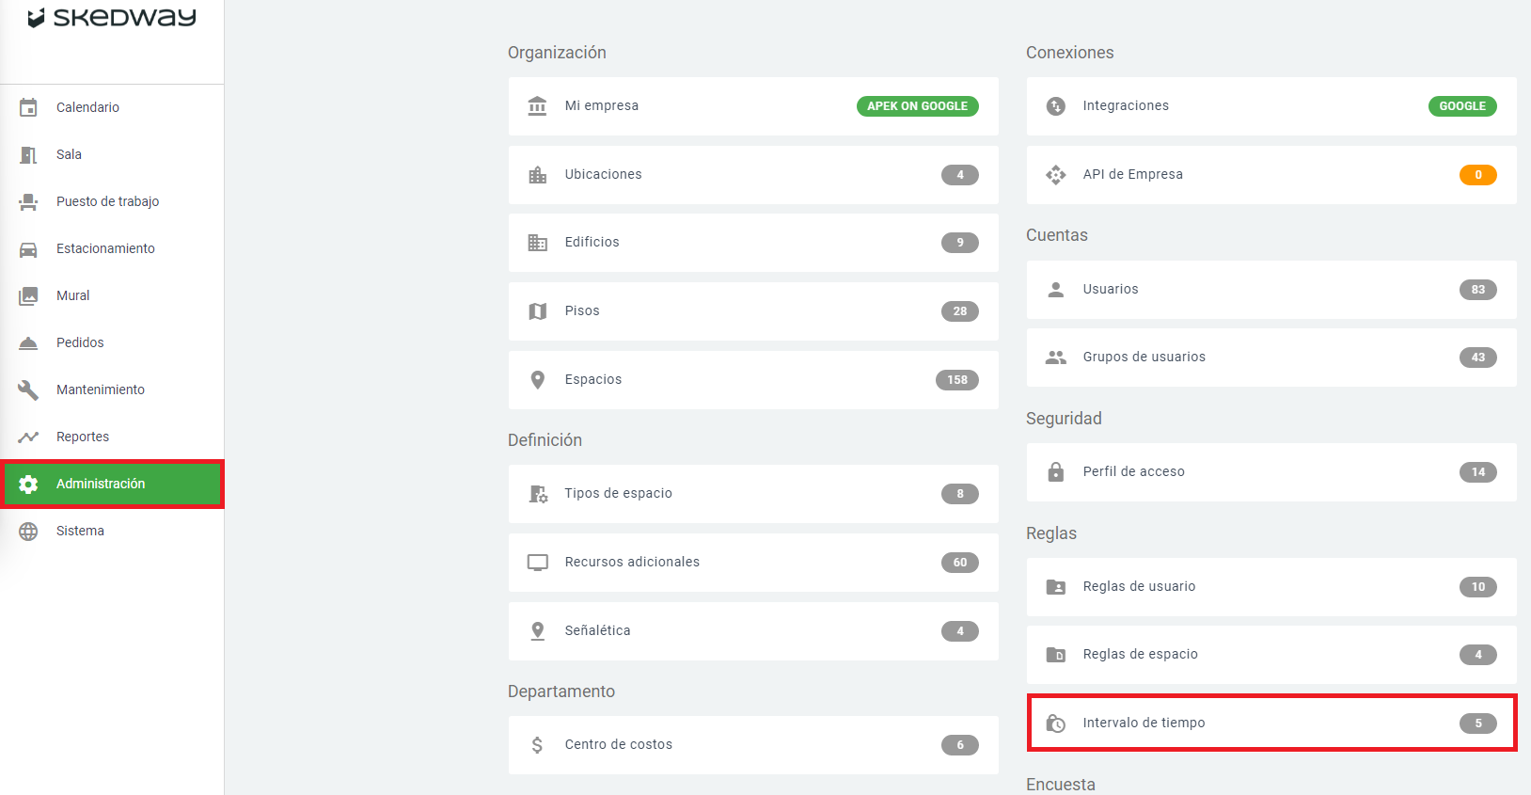Go to Pedidos in the sidebar

pos(80,342)
